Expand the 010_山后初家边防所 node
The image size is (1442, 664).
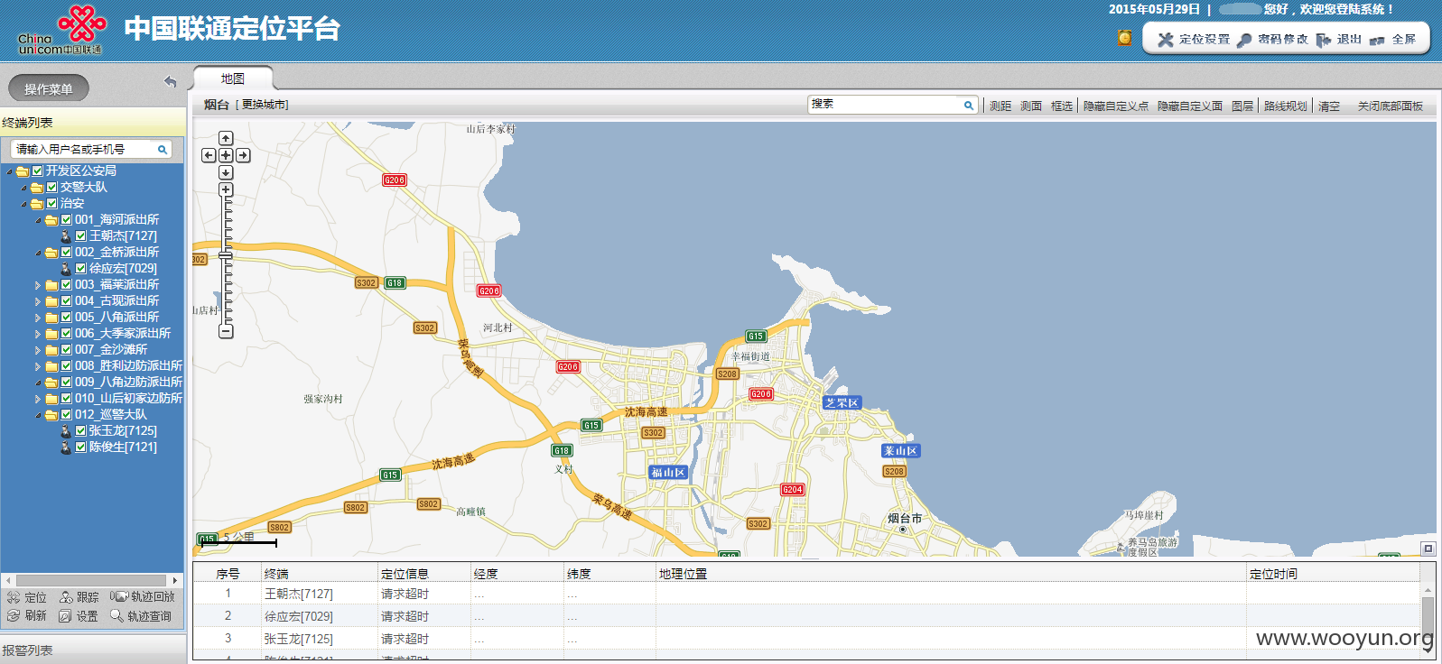click(x=38, y=399)
